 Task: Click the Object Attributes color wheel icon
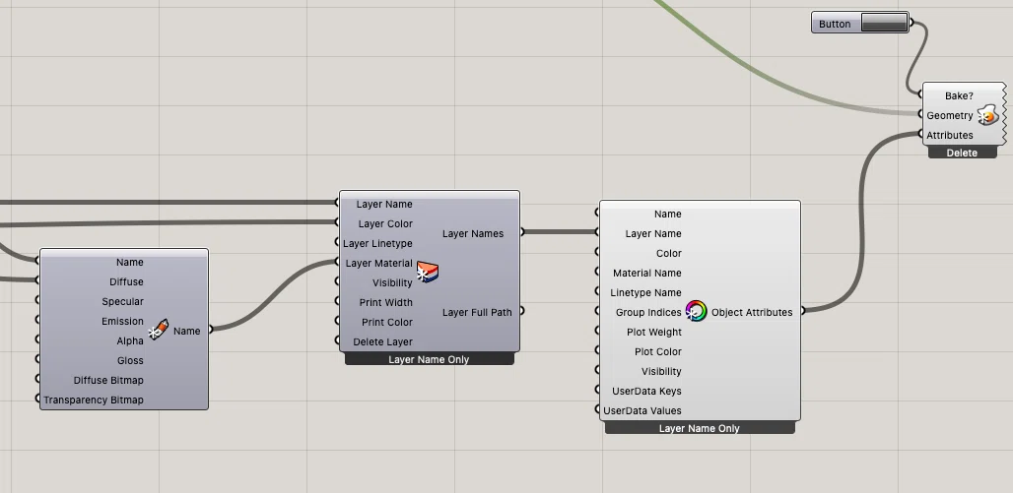click(696, 312)
